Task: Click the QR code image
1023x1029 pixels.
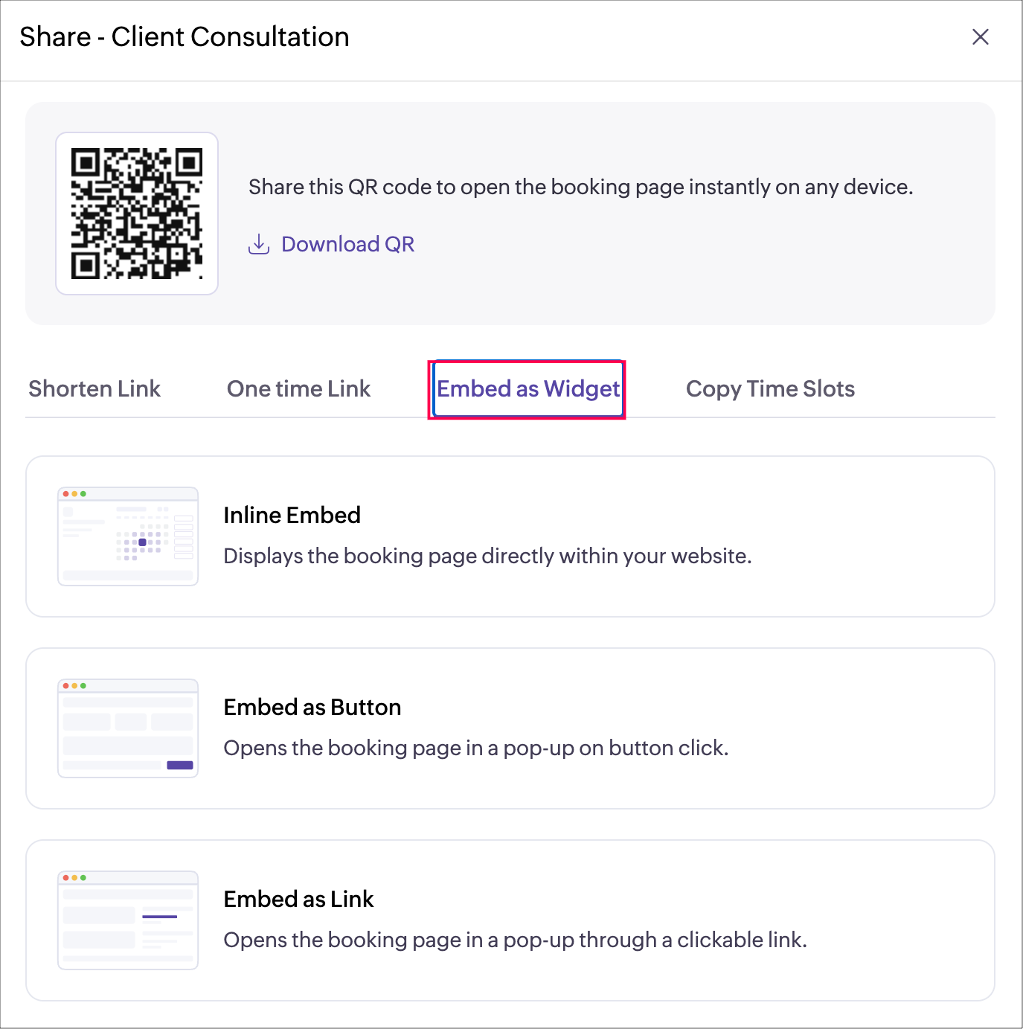Action: pos(137,214)
